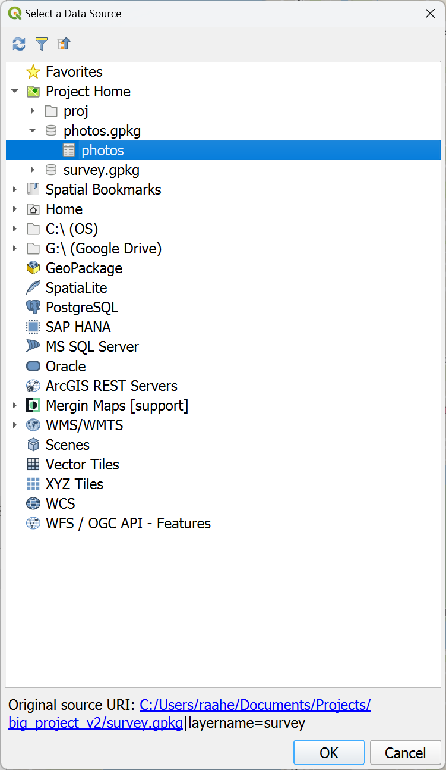The height and width of the screenshot is (770, 446).
Task: Click the MS SQL Server icon
Action: coord(33,347)
